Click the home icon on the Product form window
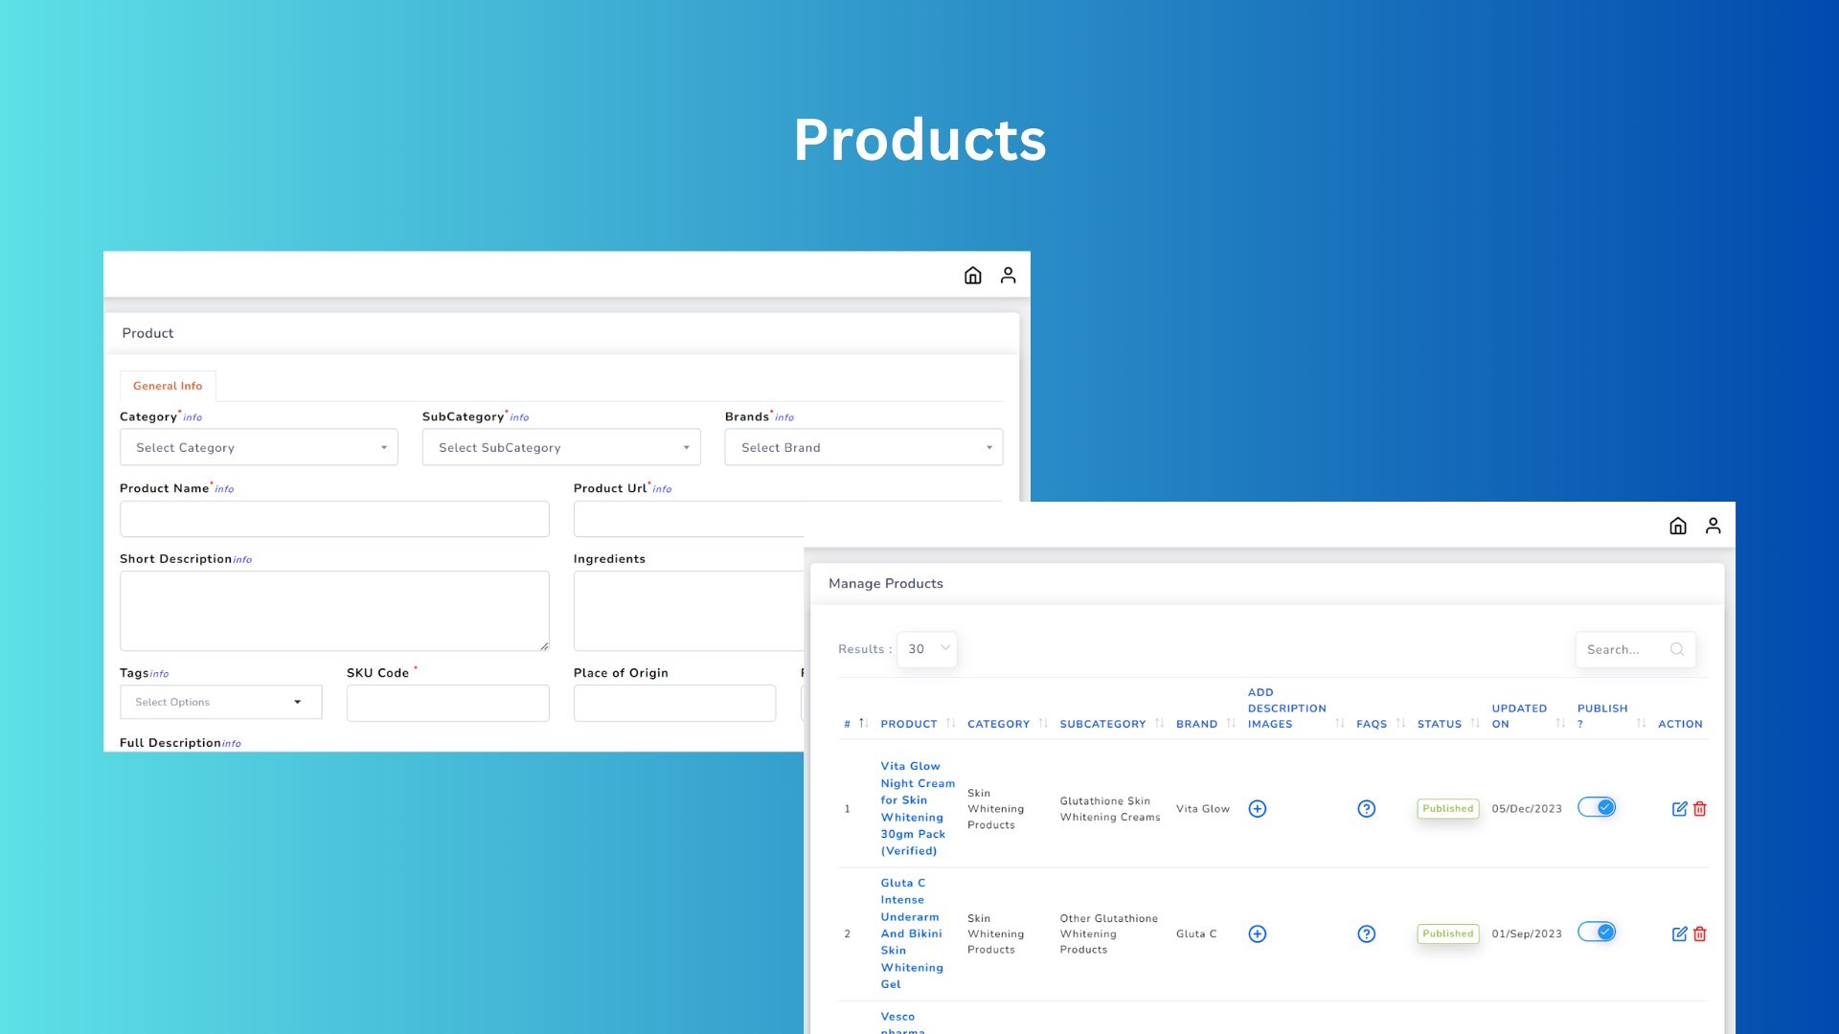Image resolution: width=1839 pixels, height=1034 pixels. click(x=972, y=275)
